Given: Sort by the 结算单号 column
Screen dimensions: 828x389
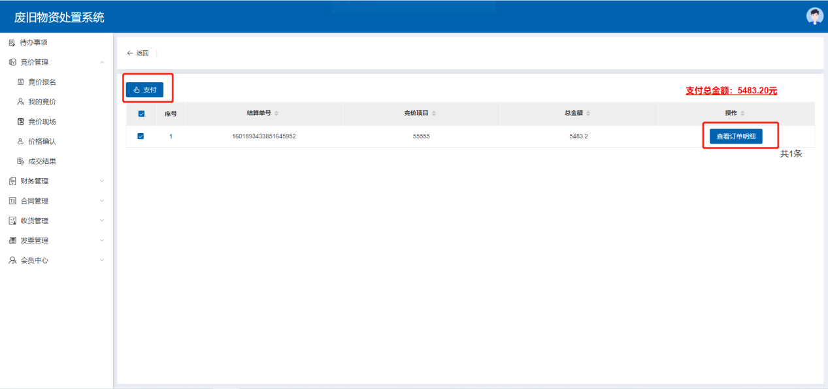Looking at the screenshot, I should click(x=276, y=114).
